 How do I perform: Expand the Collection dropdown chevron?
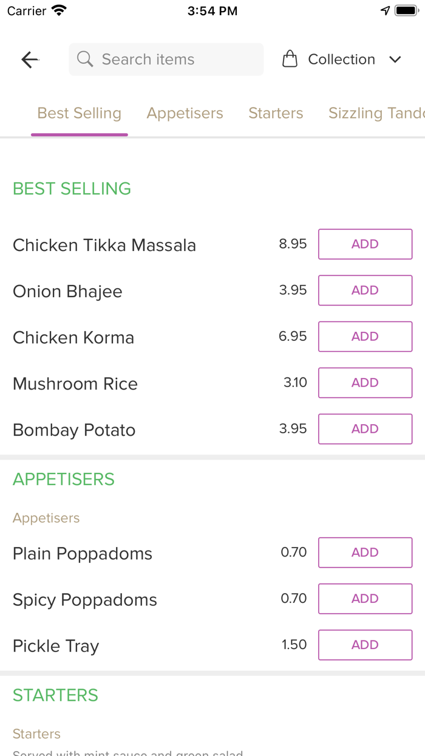(395, 60)
